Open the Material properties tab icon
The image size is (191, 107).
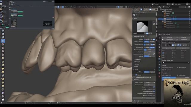coord(159,73)
